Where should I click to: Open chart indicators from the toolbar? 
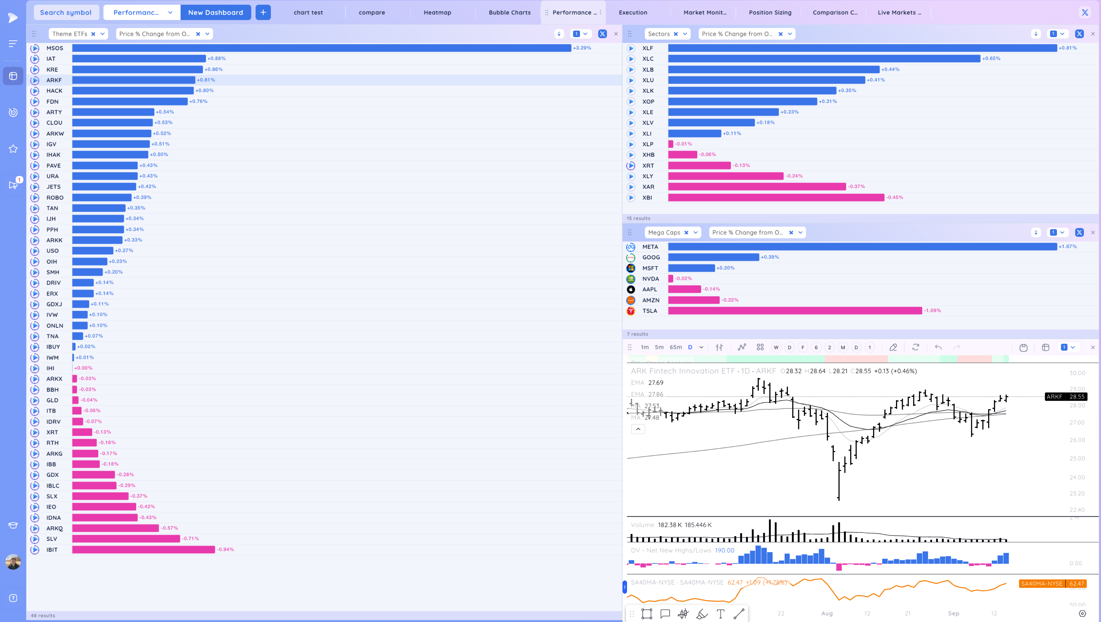pyautogui.click(x=742, y=347)
